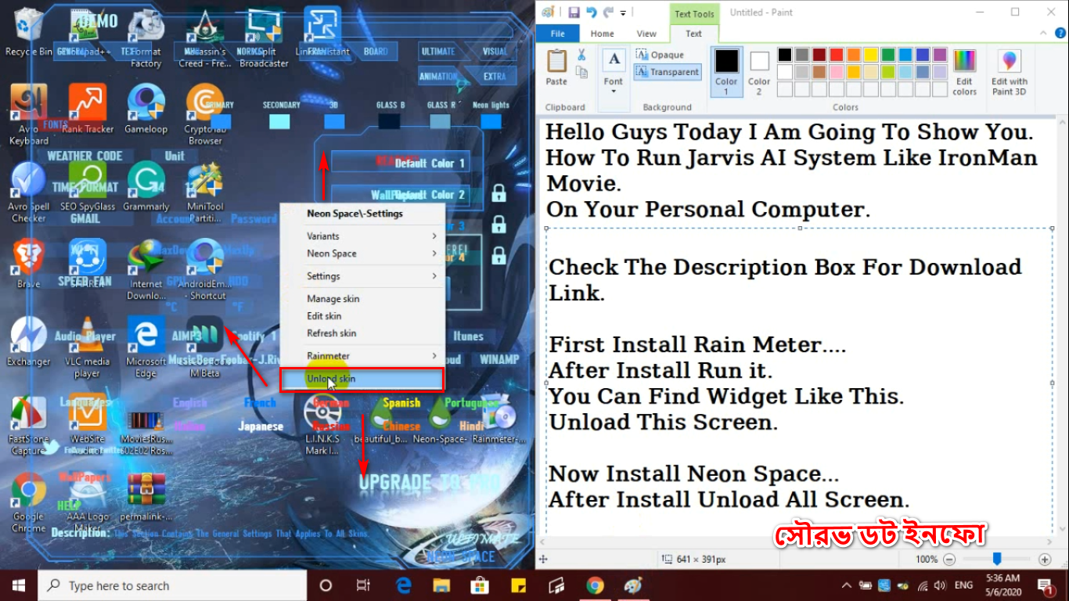Click the zoom in plus button
This screenshot has height=601, width=1069.
click(1045, 560)
